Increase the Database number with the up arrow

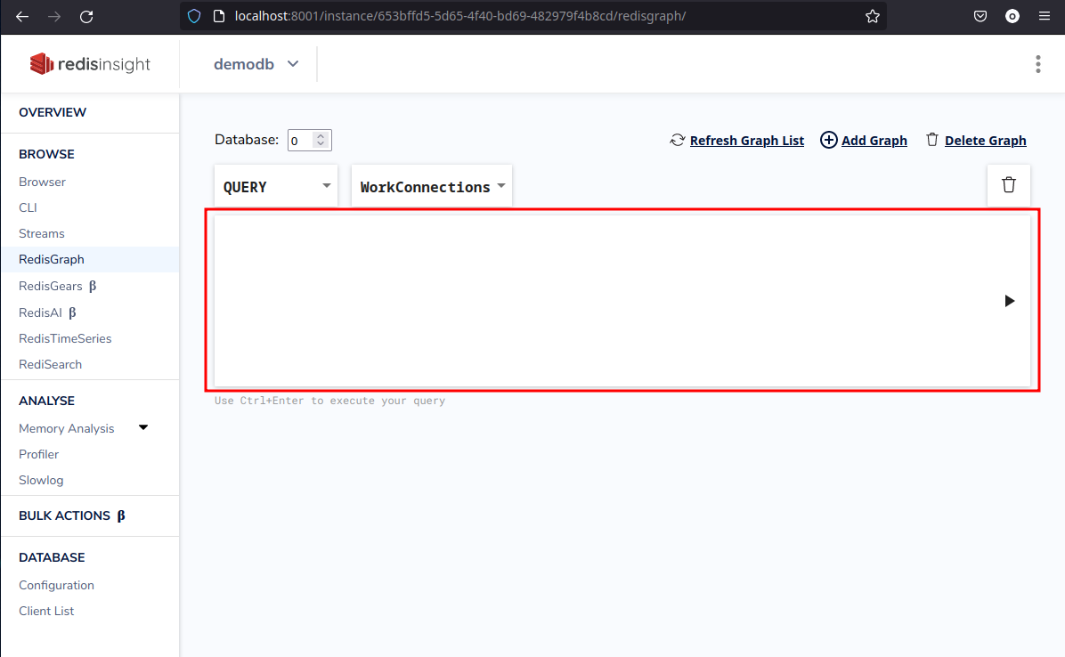[321, 135]
